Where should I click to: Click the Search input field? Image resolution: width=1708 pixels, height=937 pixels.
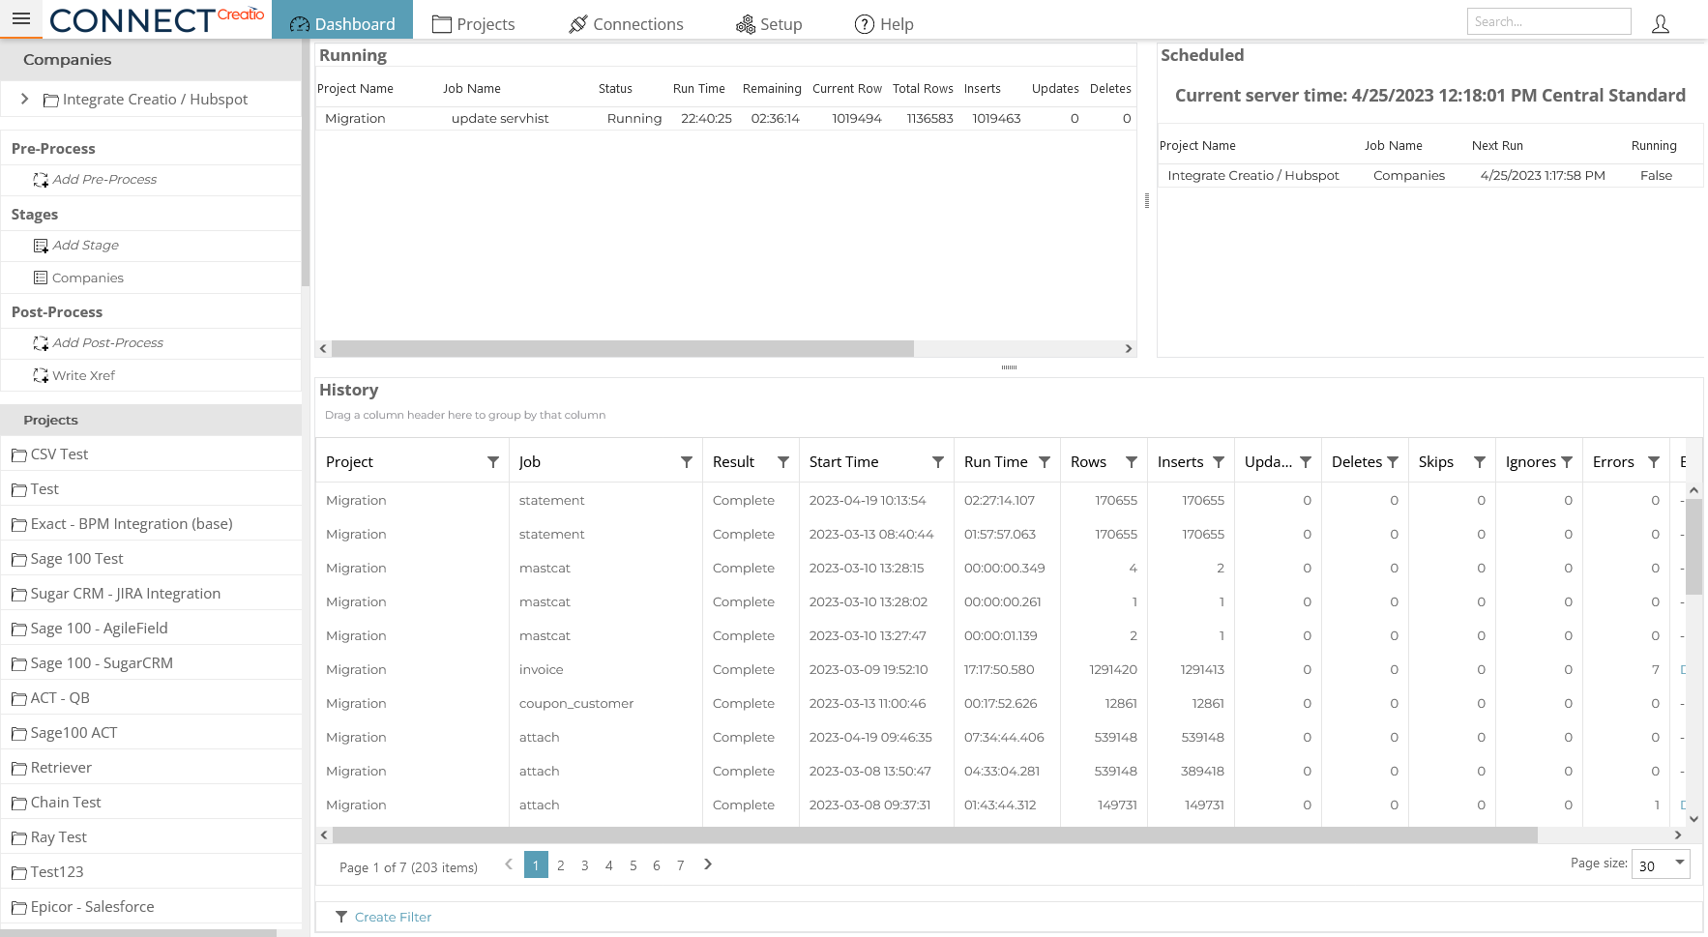pyautogui.click(x=1548, y=20)
